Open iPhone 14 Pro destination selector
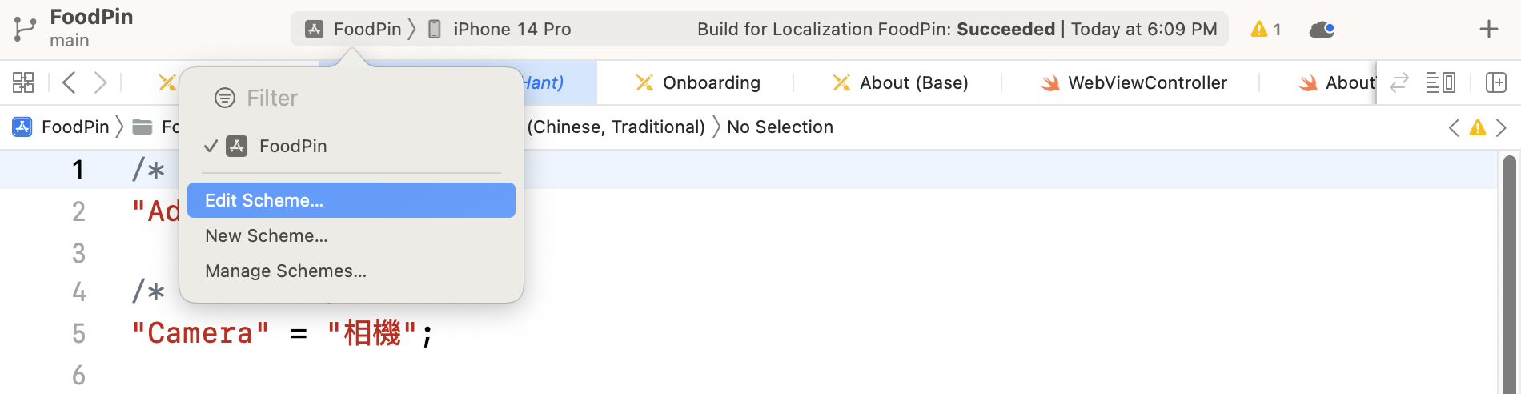1521x394 pixels. pos(500,30)
